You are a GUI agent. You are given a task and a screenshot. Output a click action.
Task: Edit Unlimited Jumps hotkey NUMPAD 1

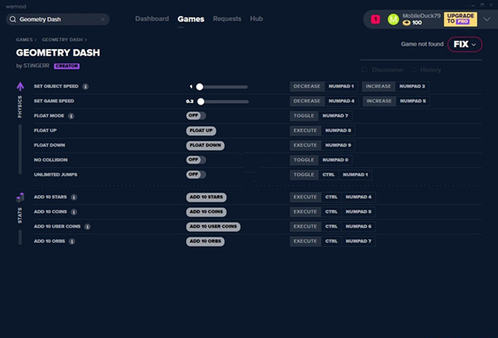pos(355,174)
